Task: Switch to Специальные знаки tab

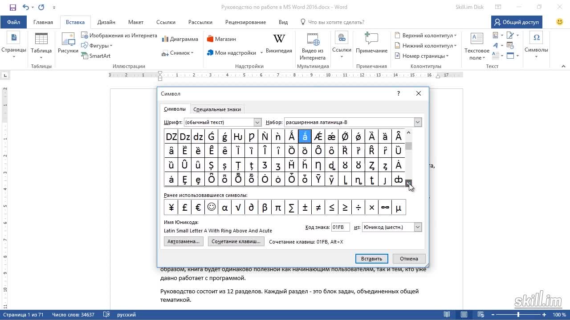Action: click(x=217, y=109)
